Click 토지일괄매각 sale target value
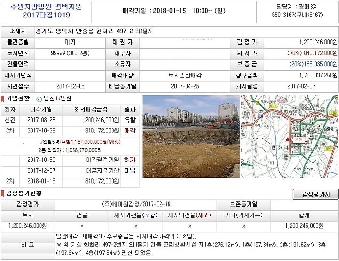The height and width of the screenshot is (261, 339). 185,75
